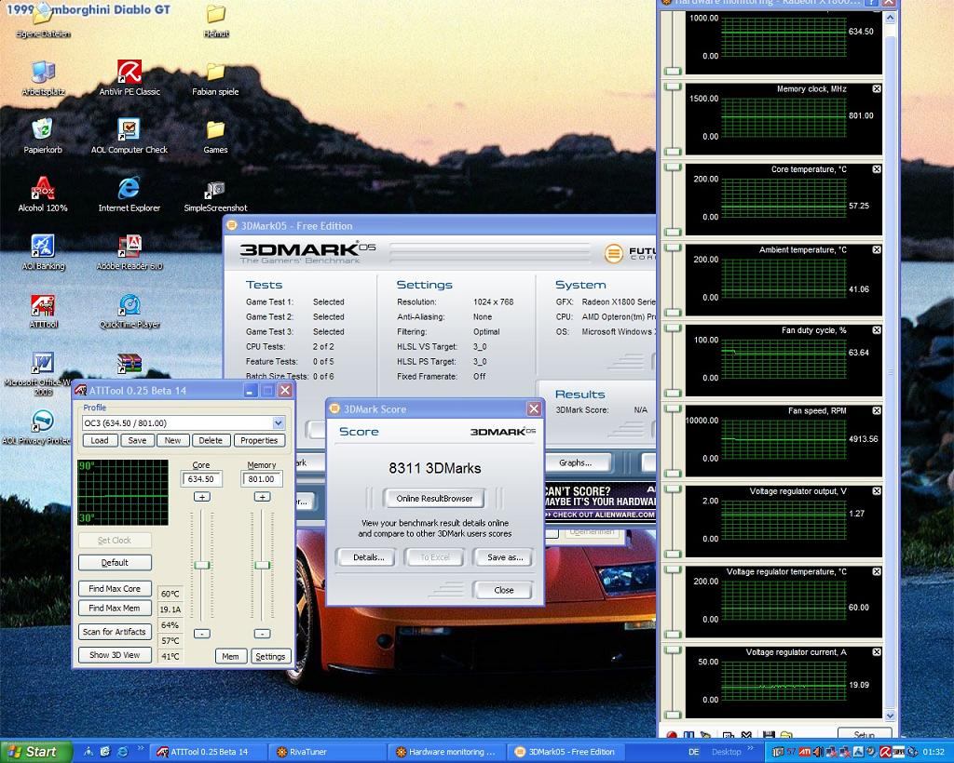Close the Voltage regulator temperature graph
This screenshot has width=954, height=763.
877,571
